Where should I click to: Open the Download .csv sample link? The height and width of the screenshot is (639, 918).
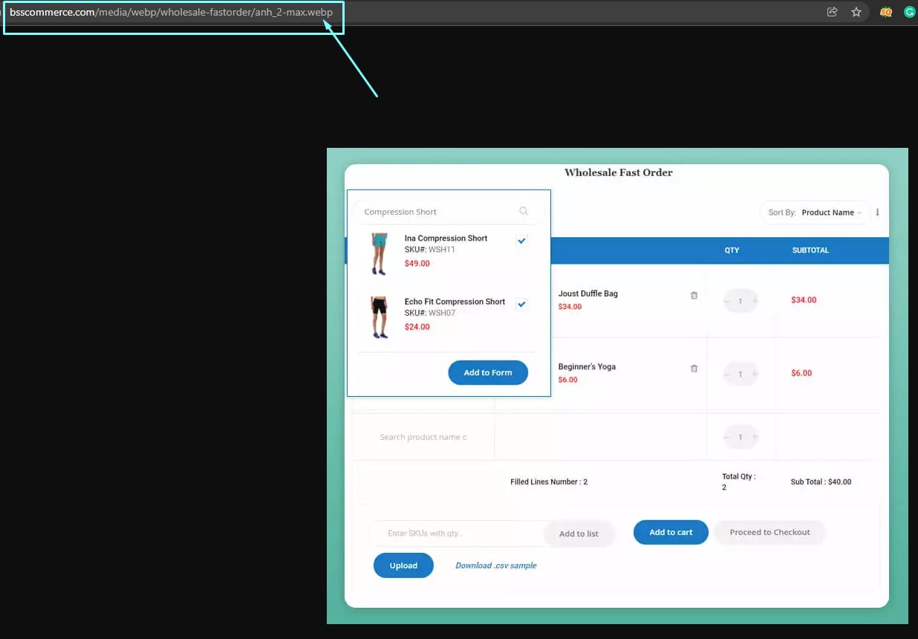495,565
